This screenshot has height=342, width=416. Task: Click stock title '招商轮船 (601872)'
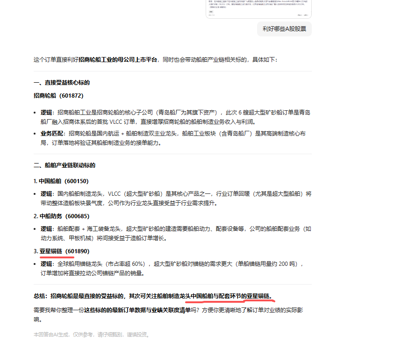point(58,96)
